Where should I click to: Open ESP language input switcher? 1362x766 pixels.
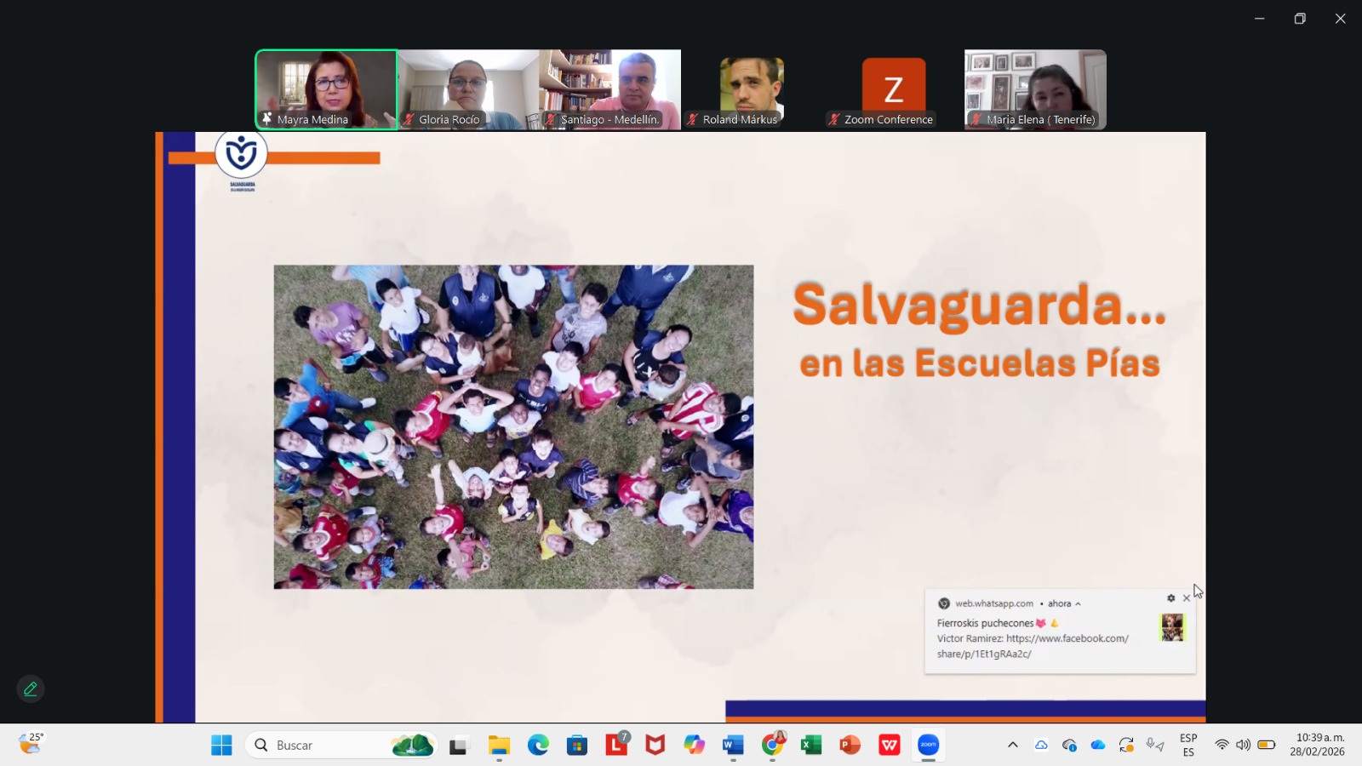[x=1188, y=746]
